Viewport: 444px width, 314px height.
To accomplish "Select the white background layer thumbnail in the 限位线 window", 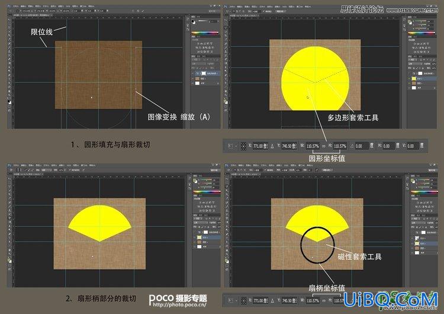I will [x=197, y=83].
